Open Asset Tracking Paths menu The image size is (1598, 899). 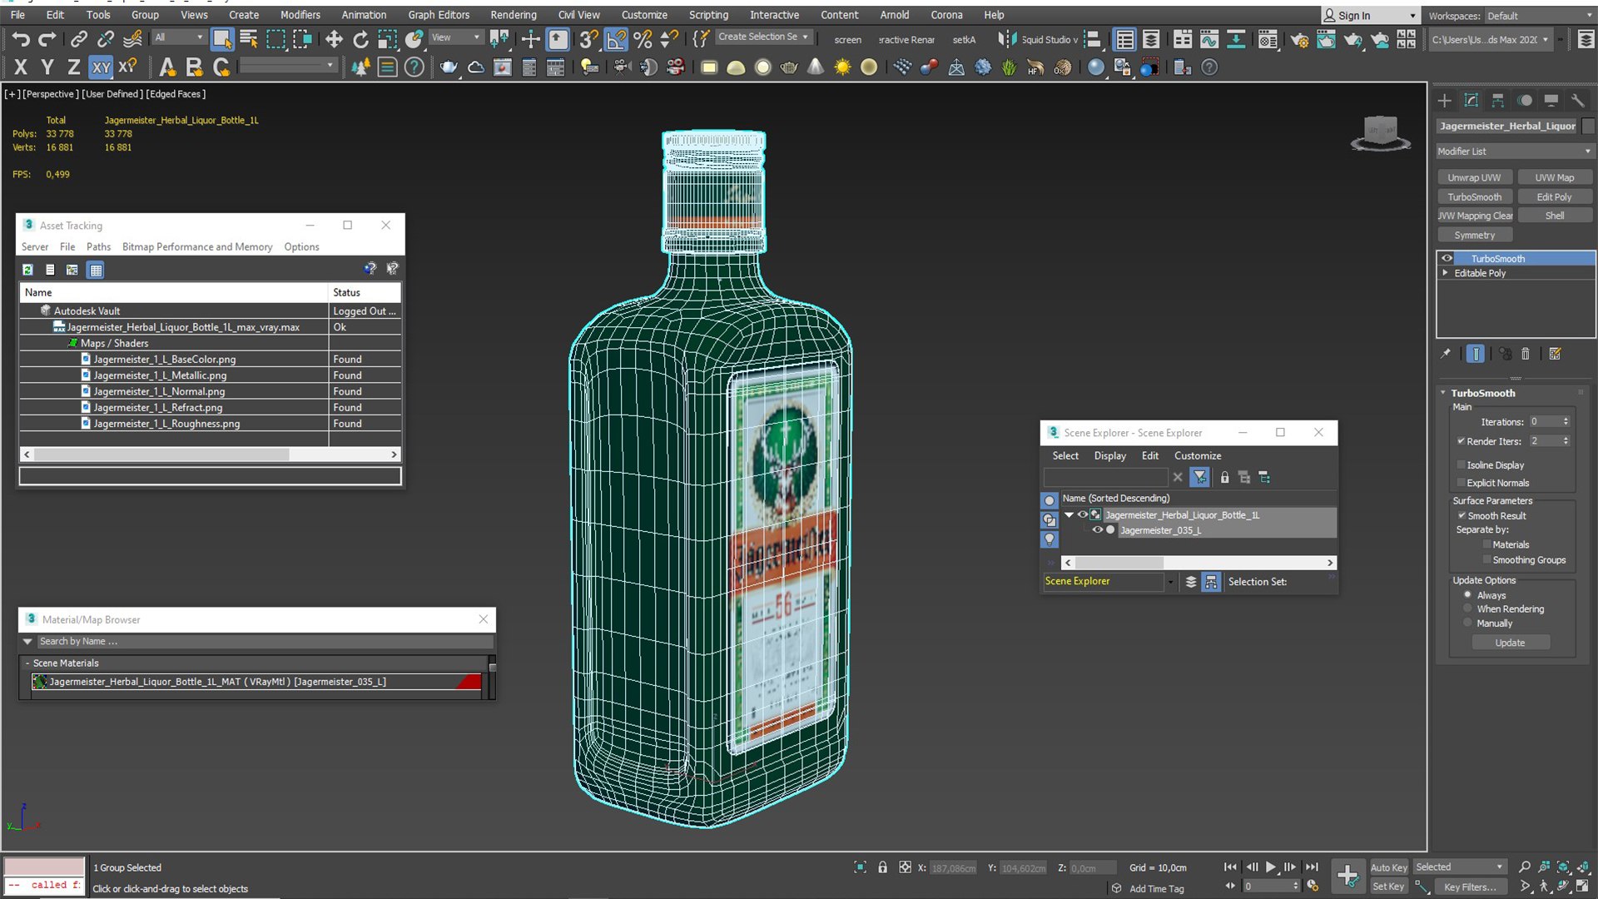point(98,247)
